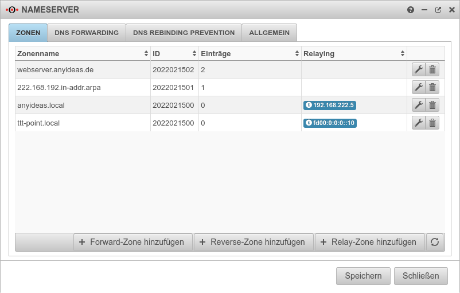Go to the ALLGEMEIN tab

point(270,33)
